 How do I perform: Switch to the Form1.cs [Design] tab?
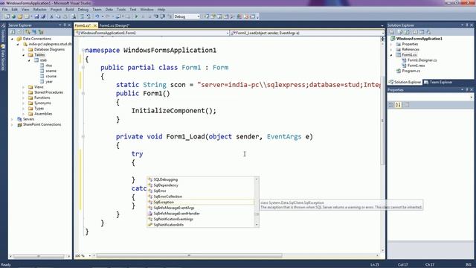[114, 25]
